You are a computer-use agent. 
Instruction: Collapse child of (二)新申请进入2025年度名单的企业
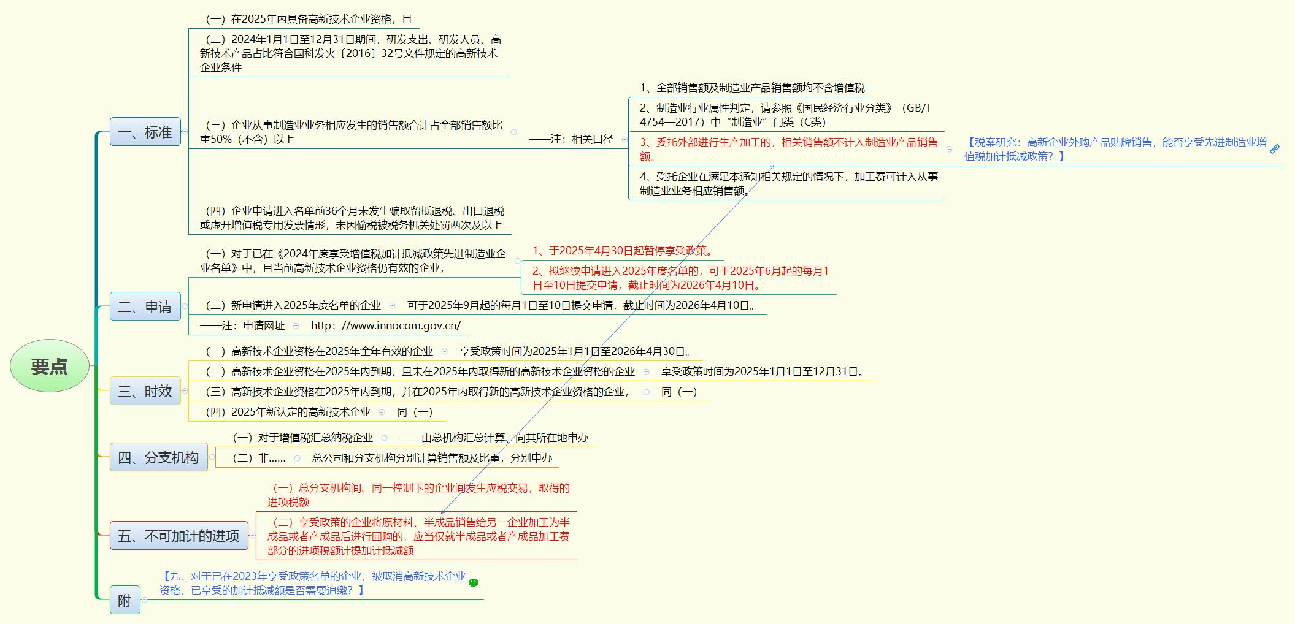coord(393,305)
